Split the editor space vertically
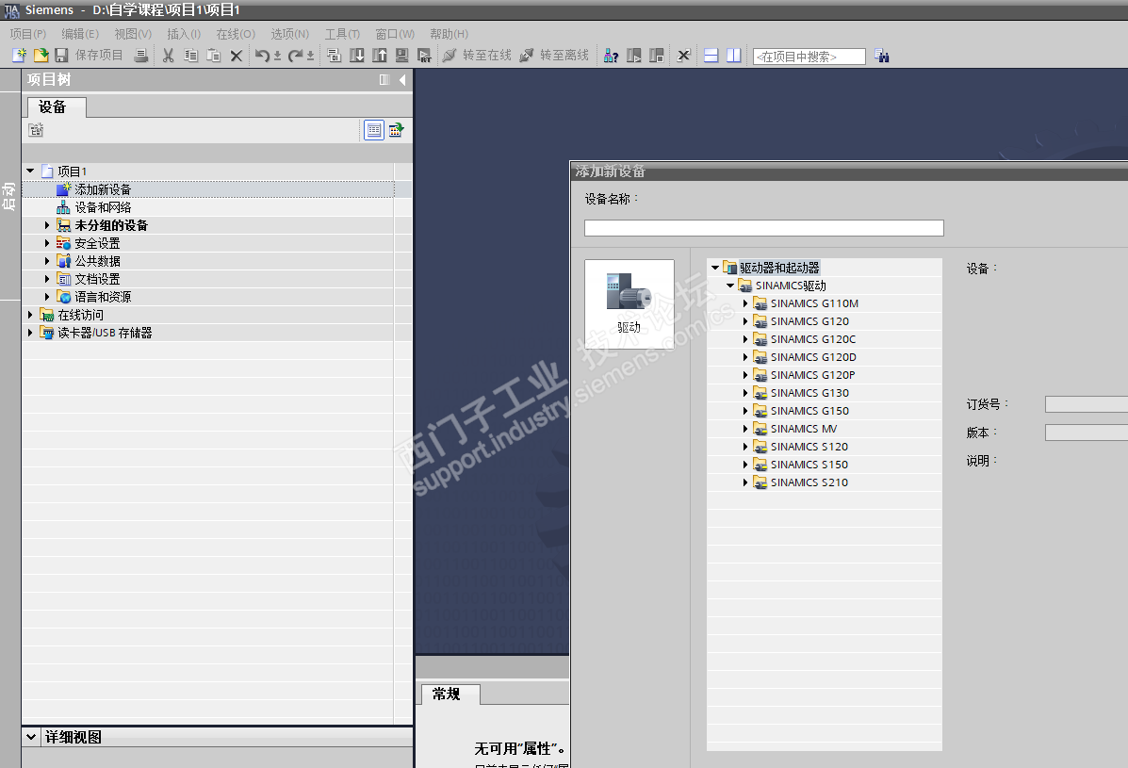The width and height of the screenshot is (1128, 768). pyautogui.click(x=734, y=56)
